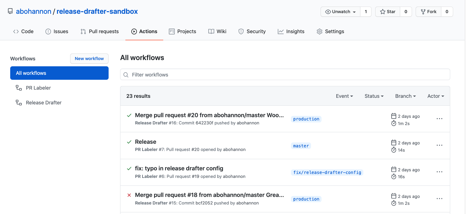The width and height of the screenshot is (466, 214).
Task: Open the Wiki tab
Action: pos(217,32)
